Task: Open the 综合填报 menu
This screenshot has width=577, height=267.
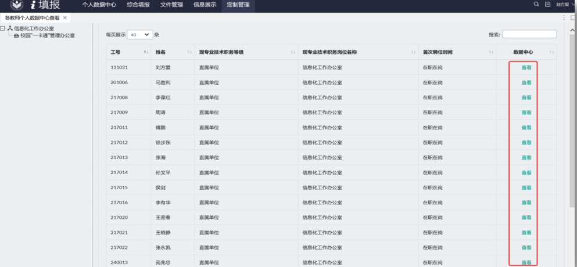Action: pos(138,5)
